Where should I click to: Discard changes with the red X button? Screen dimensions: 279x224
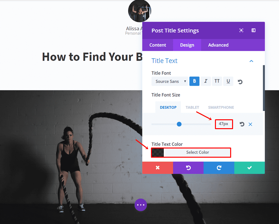click(x=158, y=168)
